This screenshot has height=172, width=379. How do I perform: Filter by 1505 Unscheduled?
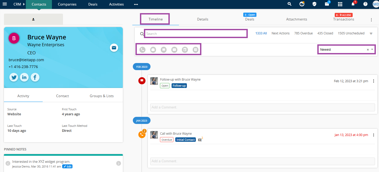click(351, 33)
